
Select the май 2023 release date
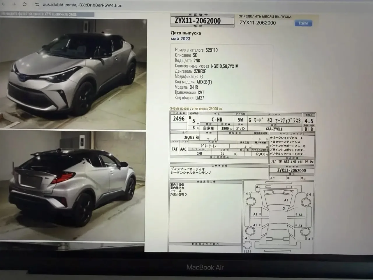click(180, 38)
